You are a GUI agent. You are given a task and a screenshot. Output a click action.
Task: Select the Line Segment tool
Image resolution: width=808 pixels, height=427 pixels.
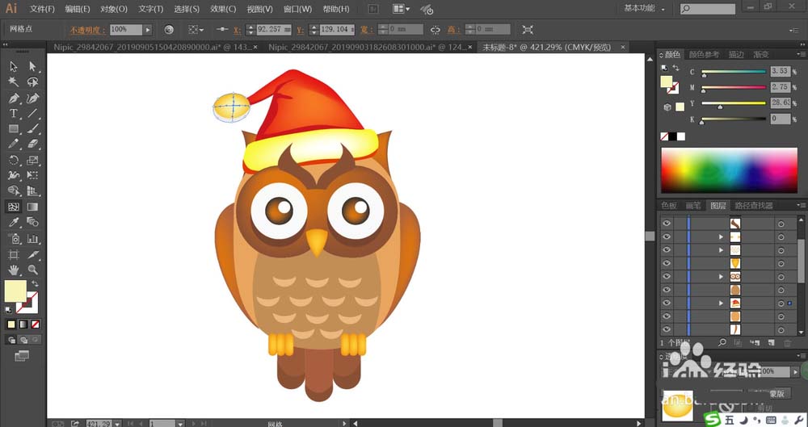tap(32, 113)
